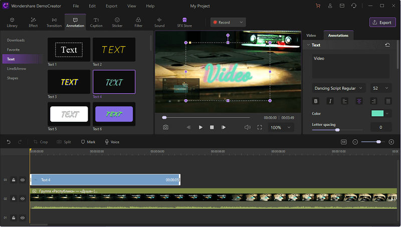Image resolution: width=401 pixels, height=227 pixels.
Task: Toggle visibility of track 03
Action: (23, 180)
